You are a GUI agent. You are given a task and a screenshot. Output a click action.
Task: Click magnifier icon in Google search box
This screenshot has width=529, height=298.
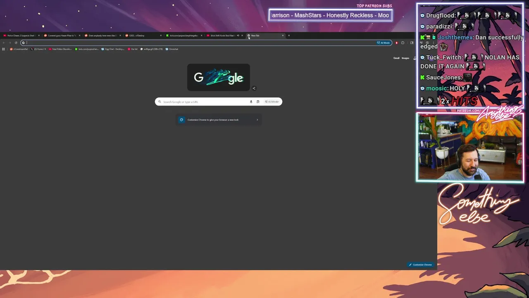coord(160,102)
